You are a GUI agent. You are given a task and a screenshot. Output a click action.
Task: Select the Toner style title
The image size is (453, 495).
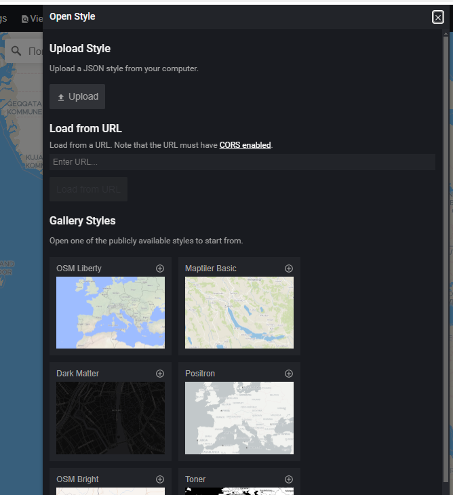195,479
